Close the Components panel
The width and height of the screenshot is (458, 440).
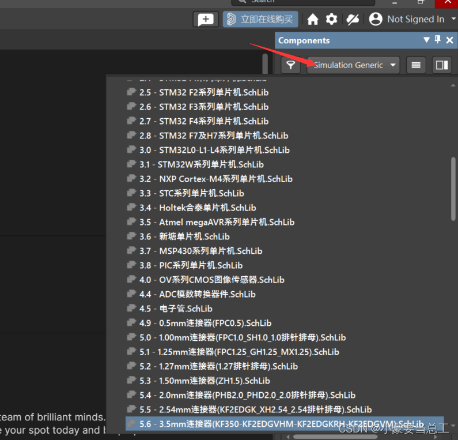[x=450, y=40]
